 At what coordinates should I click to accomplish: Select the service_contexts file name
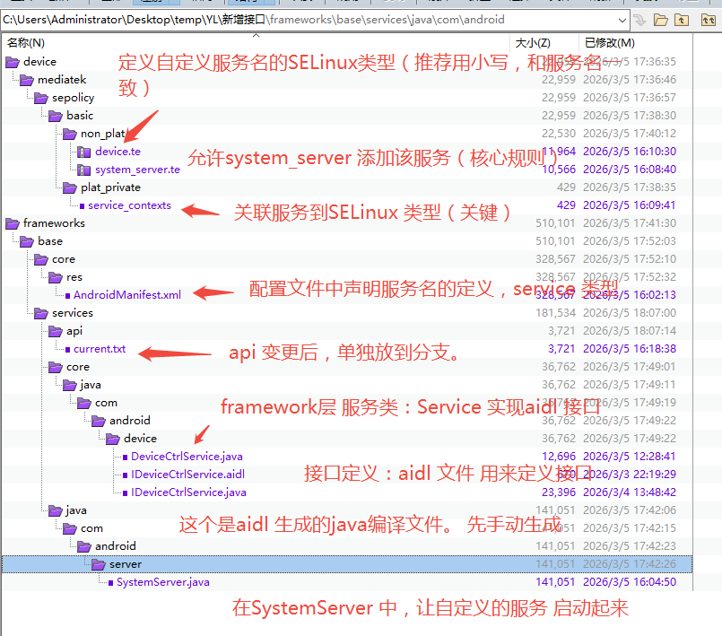pos(129,205)
